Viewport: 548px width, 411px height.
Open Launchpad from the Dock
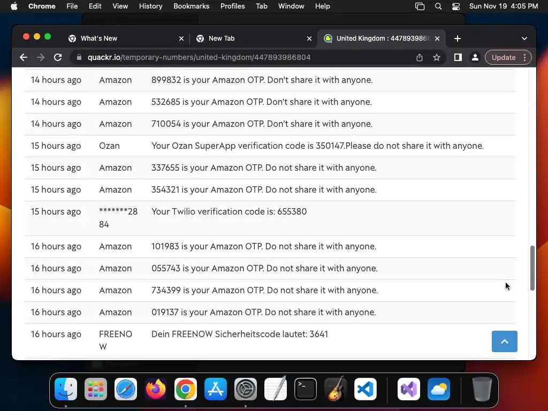point(96,389)
